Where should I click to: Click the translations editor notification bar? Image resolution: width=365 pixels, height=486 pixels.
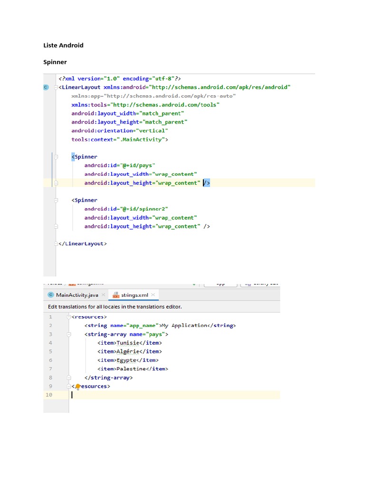point(115,307)
